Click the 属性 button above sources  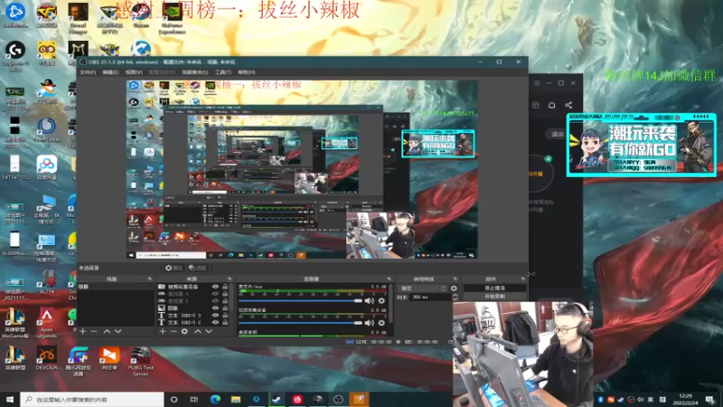pyautogui.click(x=174, y=268)
